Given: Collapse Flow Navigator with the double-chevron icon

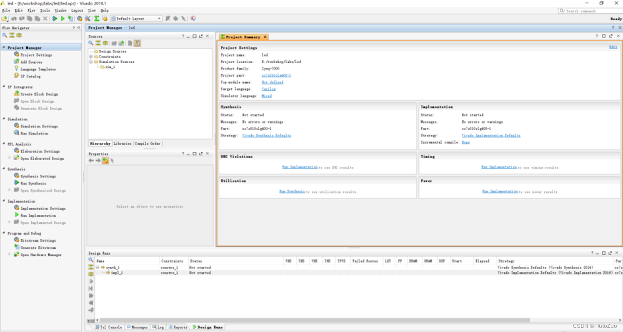Looking at the screenshot, I should 79,27.
